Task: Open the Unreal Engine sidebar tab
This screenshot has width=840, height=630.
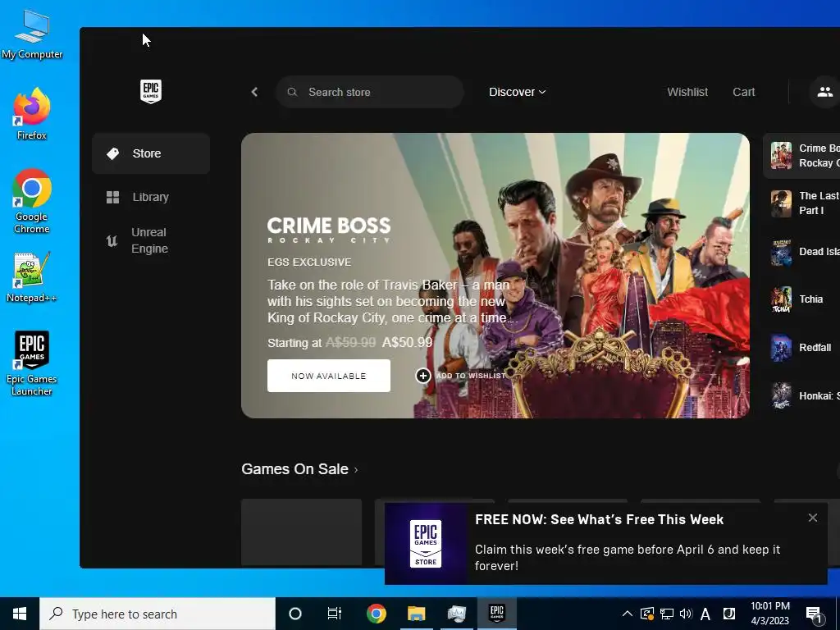Action: point(151,240)
